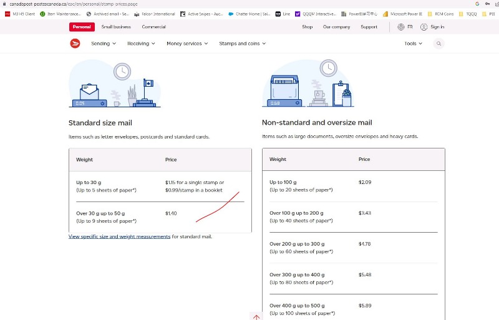
Task: Click the password key icon in address bar
Action: click(x=487, y=4)
